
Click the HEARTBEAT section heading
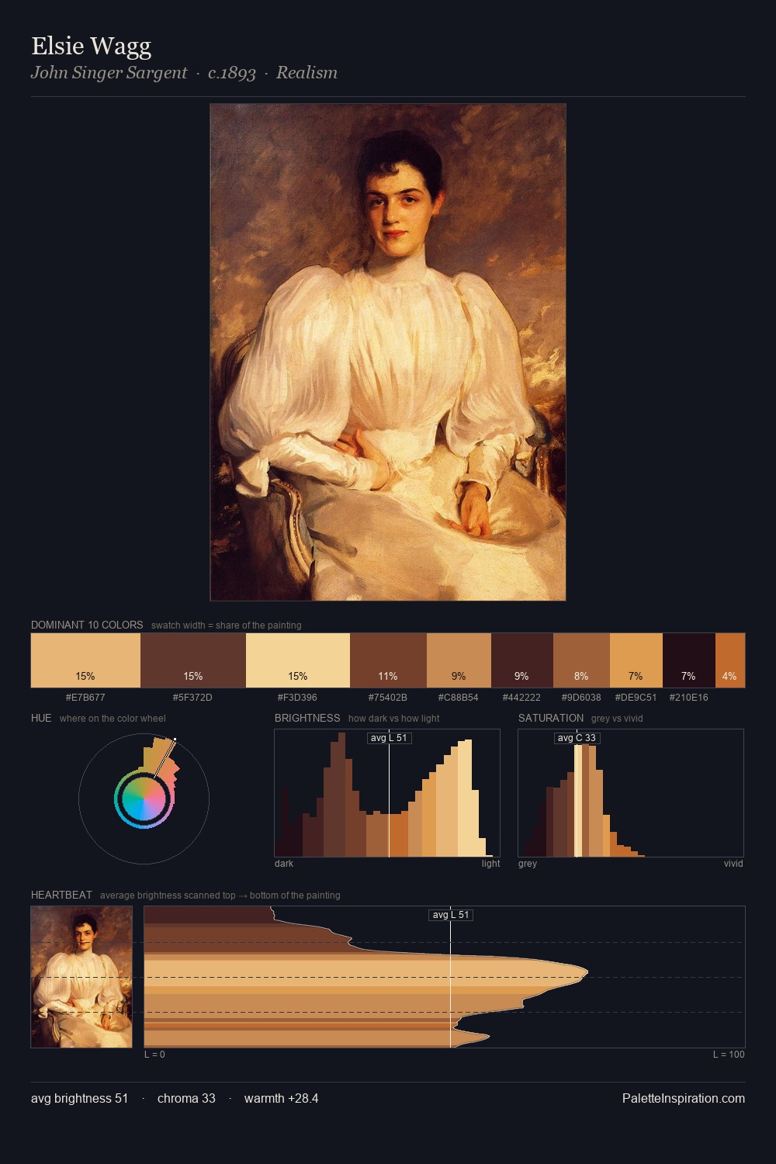(x=61, y=895)
